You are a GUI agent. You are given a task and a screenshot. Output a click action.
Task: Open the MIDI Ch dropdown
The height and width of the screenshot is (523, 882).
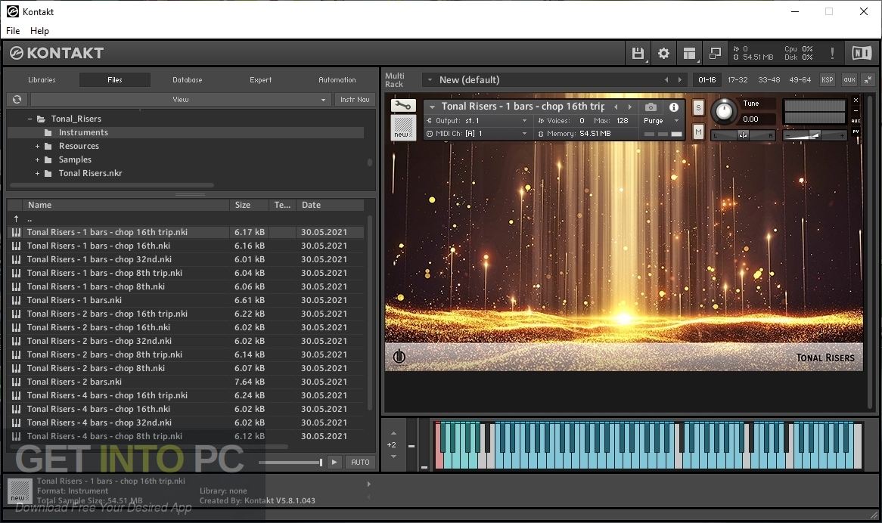(477, 134)
